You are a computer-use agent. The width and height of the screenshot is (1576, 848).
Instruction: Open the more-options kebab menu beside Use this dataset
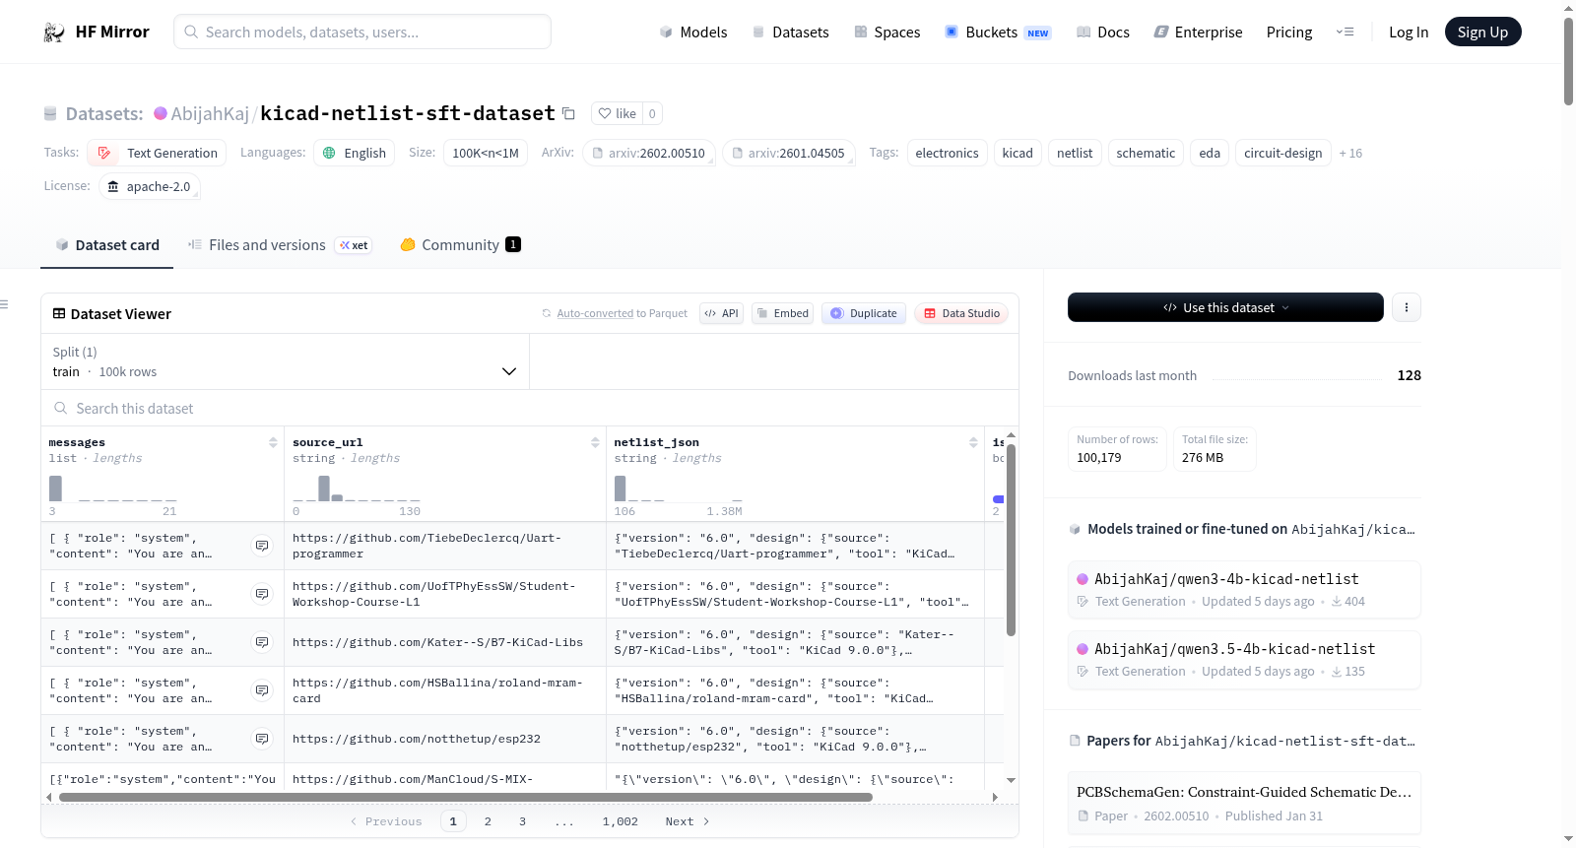pyautogui.click(x=1407, y=307)
